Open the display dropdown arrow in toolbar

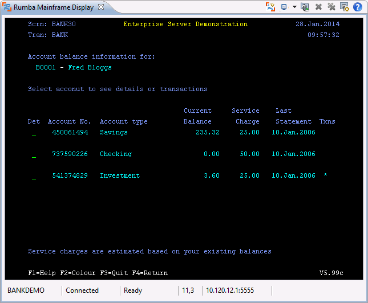(294, 7)
